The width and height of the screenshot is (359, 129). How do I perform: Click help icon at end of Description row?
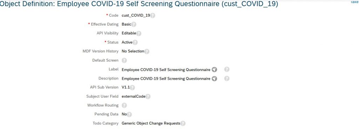click(227, 79)
